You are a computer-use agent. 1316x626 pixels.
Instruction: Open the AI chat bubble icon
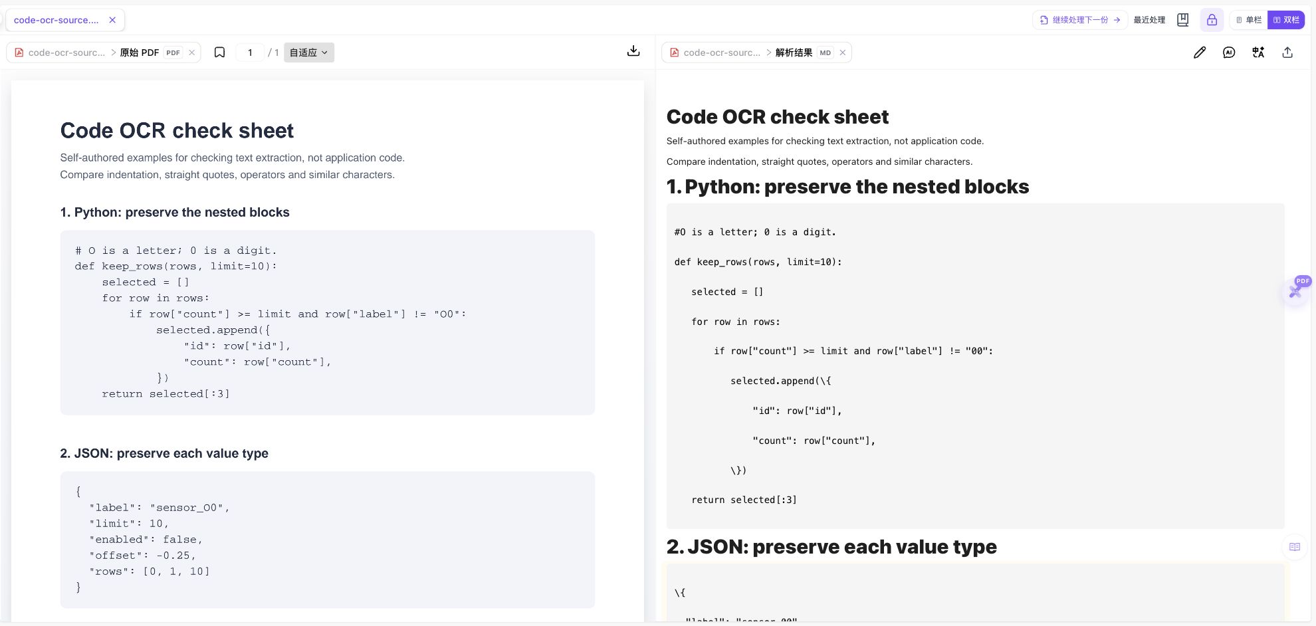click(1229, 52)
